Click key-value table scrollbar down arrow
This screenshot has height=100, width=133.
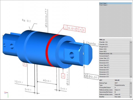pyautogui.click(x=131, y=97)
